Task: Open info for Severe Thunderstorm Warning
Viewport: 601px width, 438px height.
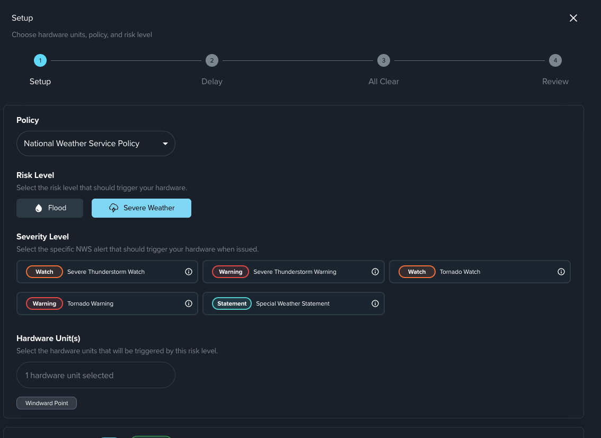Action: point(375,272)
